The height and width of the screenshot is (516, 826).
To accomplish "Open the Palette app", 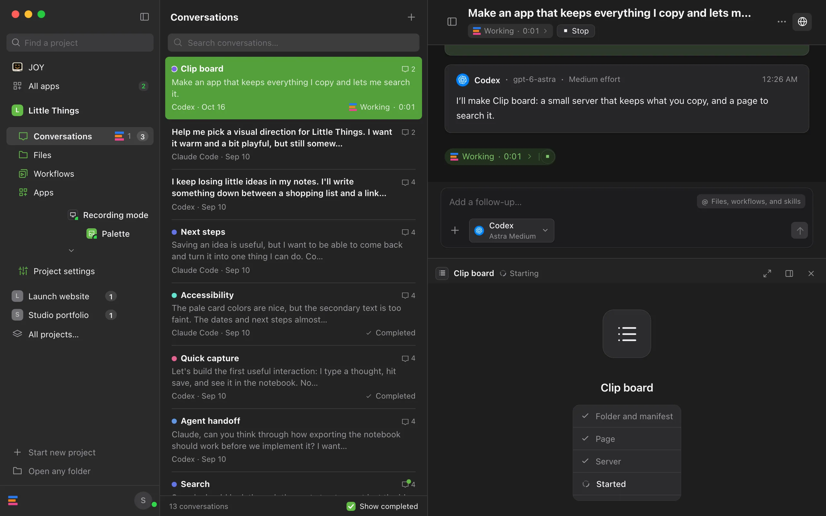I will click(108, 234).
